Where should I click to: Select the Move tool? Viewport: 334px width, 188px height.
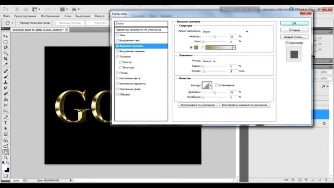[x=6, y=36]
